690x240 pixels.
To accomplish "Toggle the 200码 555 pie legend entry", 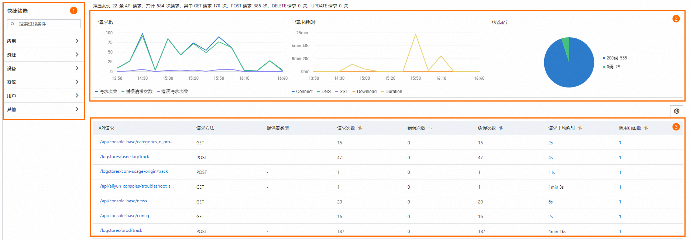I will coord(615,58).
